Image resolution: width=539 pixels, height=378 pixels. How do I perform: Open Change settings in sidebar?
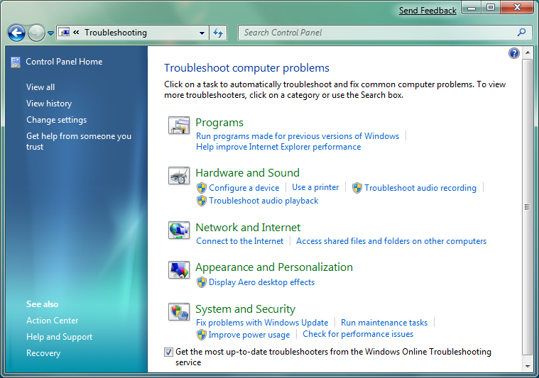point(56,120)
